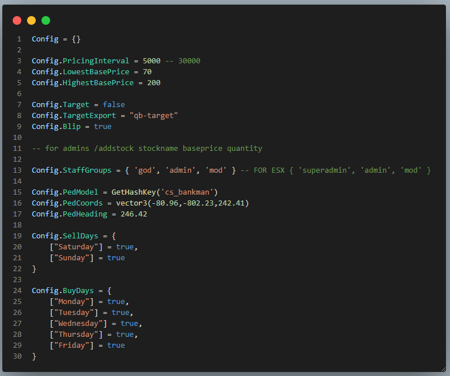Screen dimensions: 450x376
Task: Click 'StaffGroups' property name
Action: 87,170
